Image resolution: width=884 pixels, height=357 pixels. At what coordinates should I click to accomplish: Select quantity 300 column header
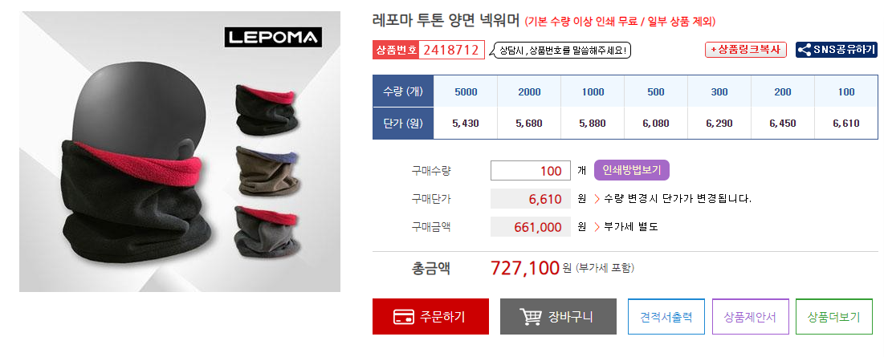tap(719, 91)
